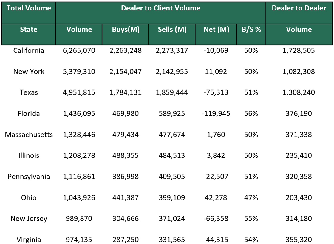Viewport: 334px width, 244px height.
Task: Select the Texas row label
Action: coord(29,92)
